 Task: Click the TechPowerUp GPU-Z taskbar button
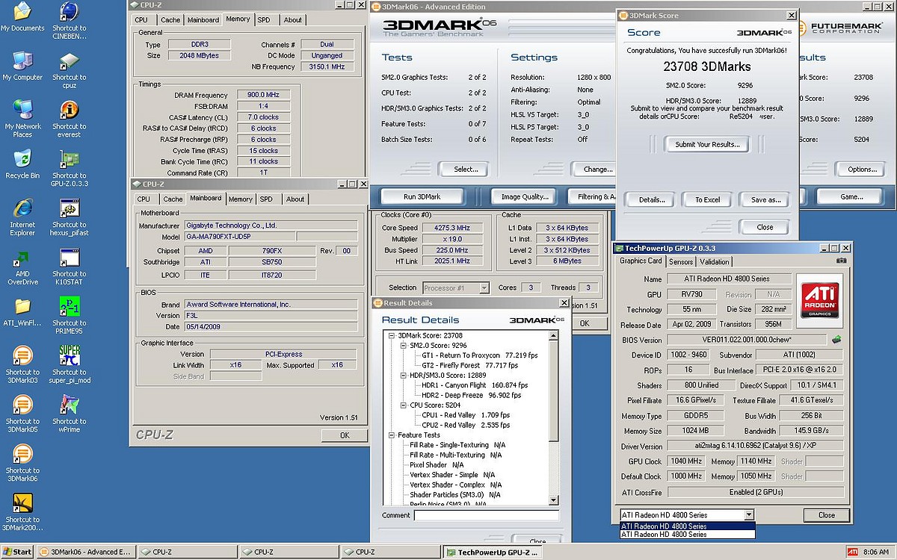pyautogui.click(x=491, y=552)
